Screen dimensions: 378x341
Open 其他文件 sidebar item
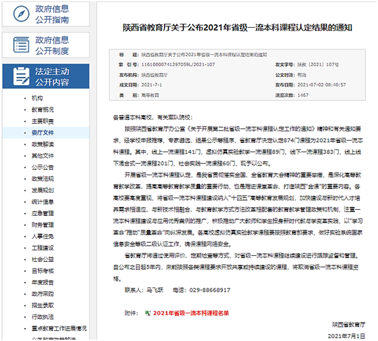43,156
